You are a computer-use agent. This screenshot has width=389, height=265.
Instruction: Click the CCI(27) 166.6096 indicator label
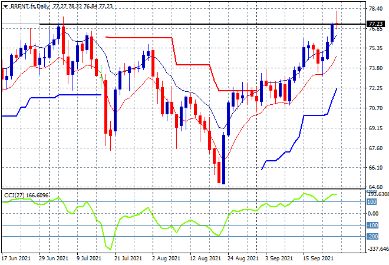pyautogui.click(x=27, y=196)
